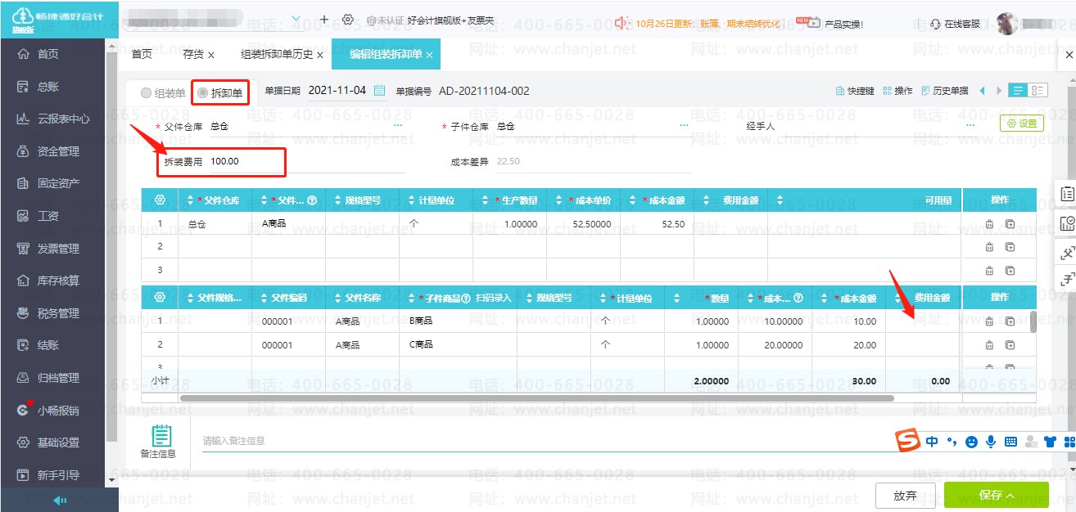This screenshot has width=1076, height=512.
Task: Delete row 1 in parent item table
Action: (x=989, y=224)
